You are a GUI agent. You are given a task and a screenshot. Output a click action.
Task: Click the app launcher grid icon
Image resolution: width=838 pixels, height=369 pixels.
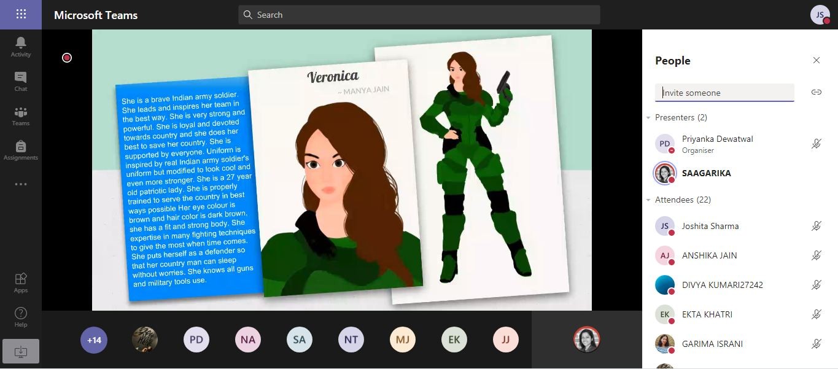pos(21,15)
